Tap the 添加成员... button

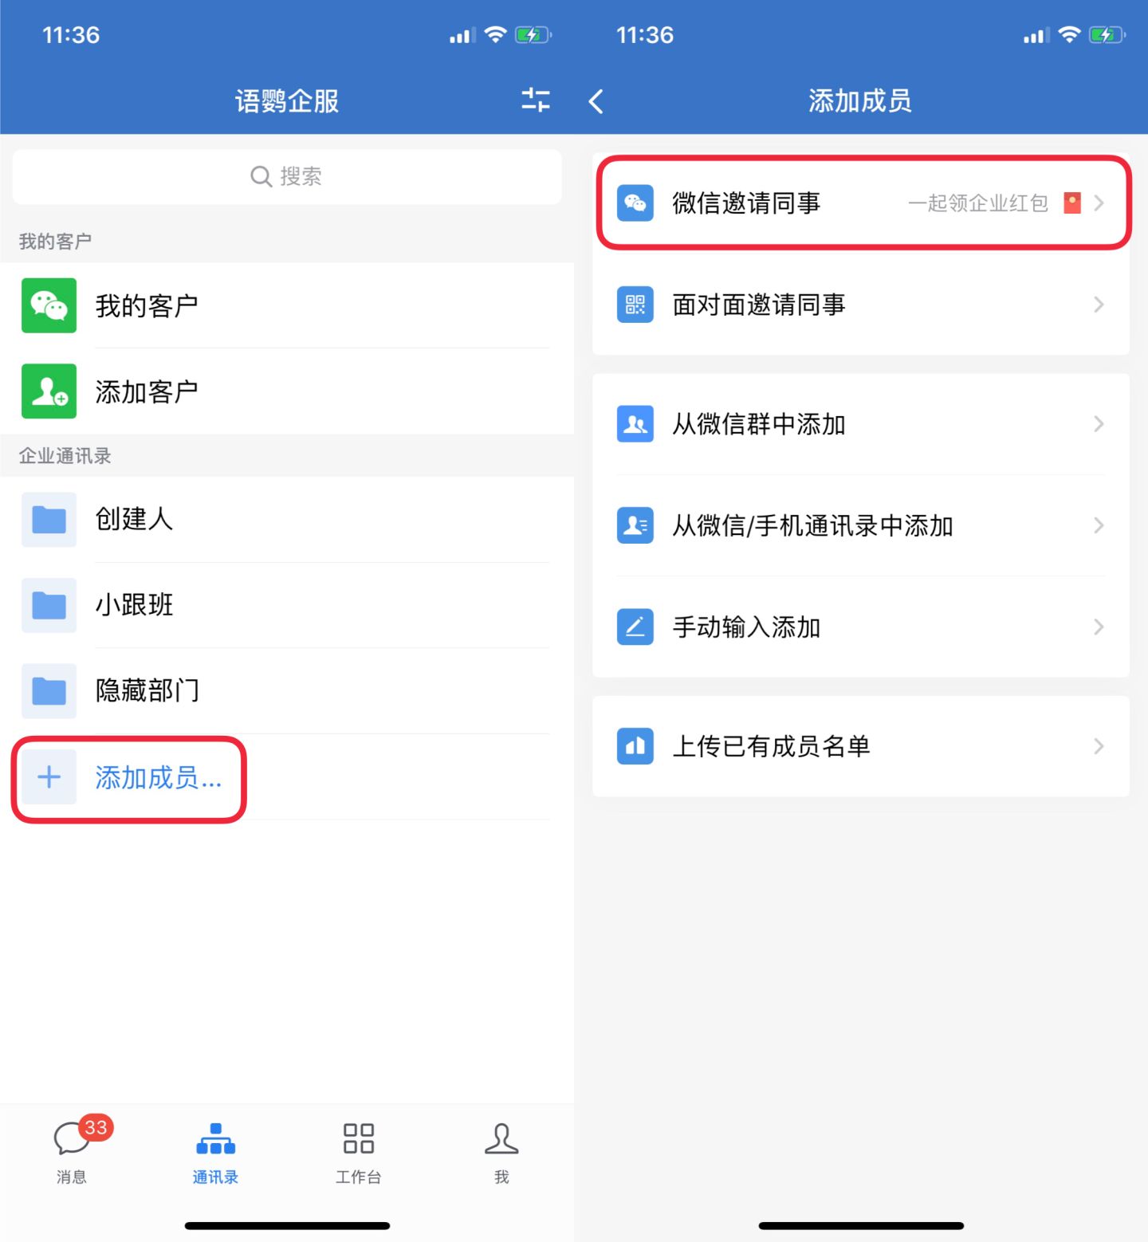(129, 778)
